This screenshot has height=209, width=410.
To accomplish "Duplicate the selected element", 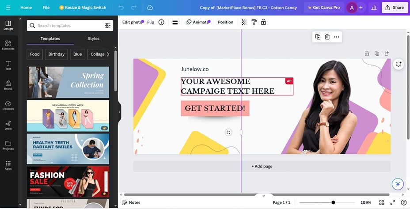I will [x=318, y=37].
